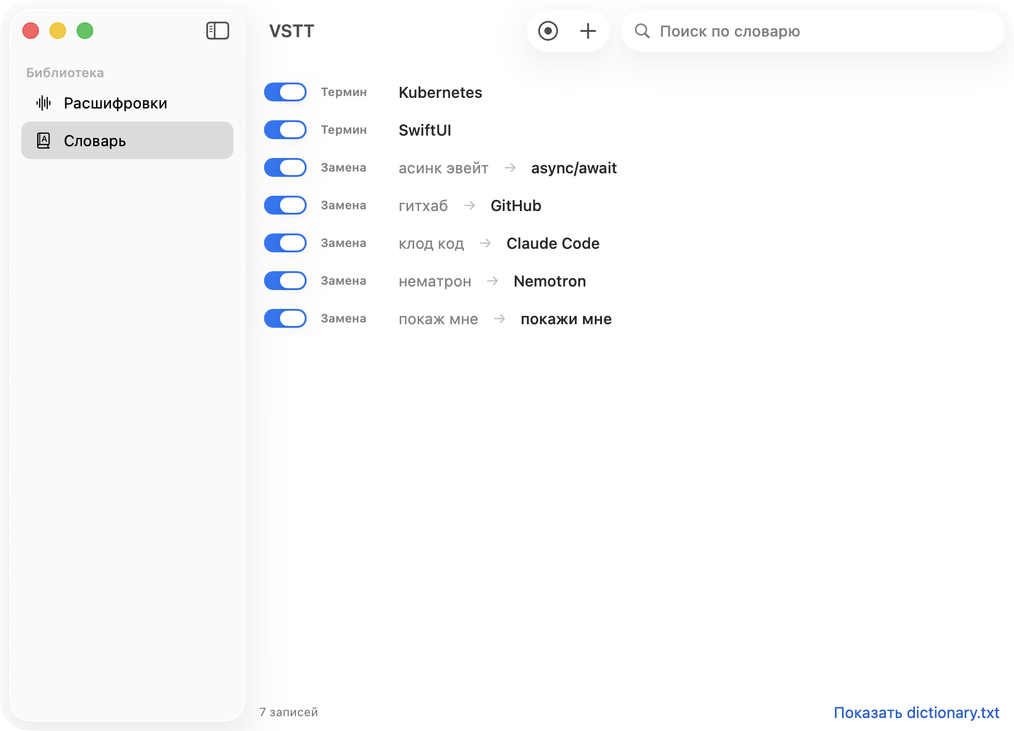
Task: Select Словарь in the sidebar
Action: click(127, 140)
